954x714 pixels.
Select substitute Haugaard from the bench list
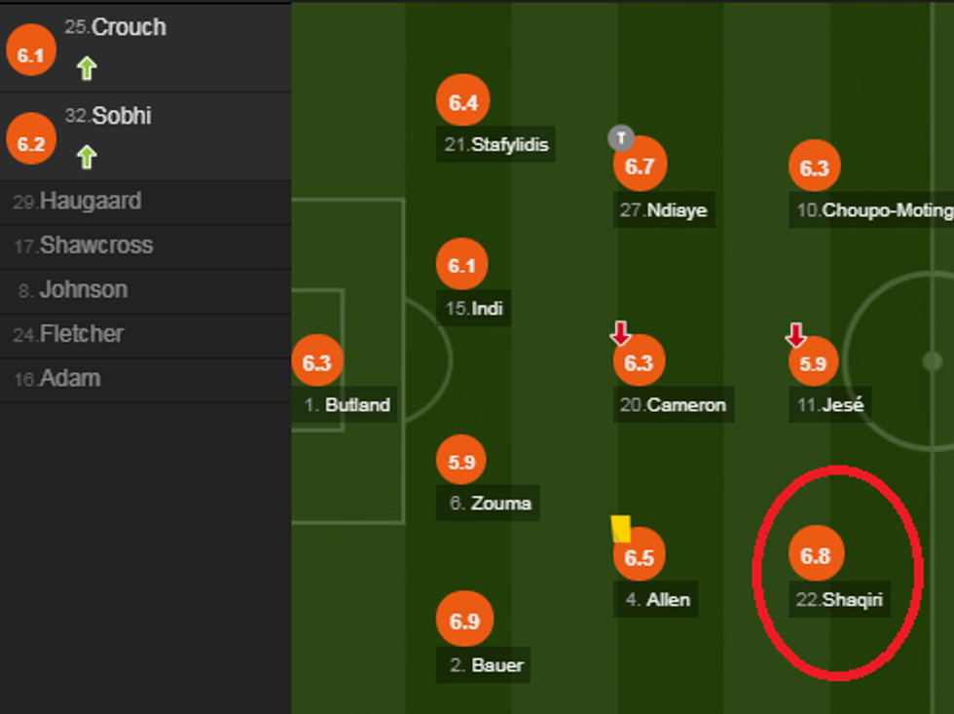pos(97,202)
